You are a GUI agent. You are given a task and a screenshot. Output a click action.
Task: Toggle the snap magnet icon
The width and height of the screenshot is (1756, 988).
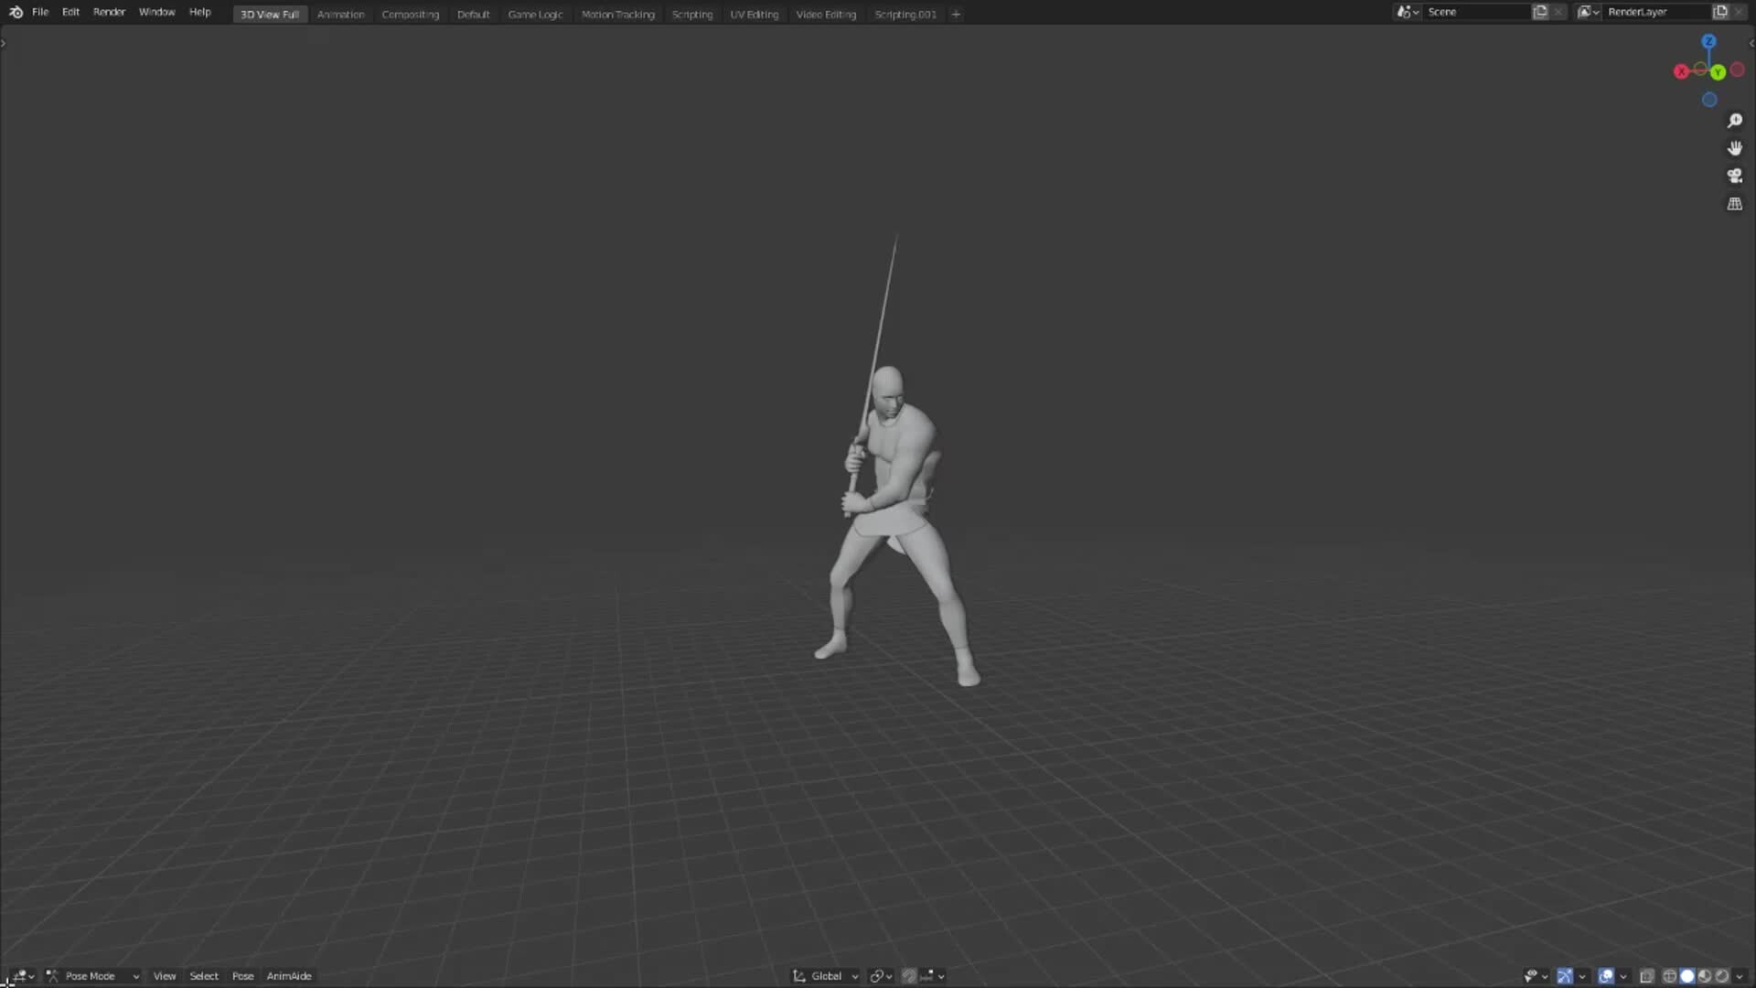coord(908,976)
